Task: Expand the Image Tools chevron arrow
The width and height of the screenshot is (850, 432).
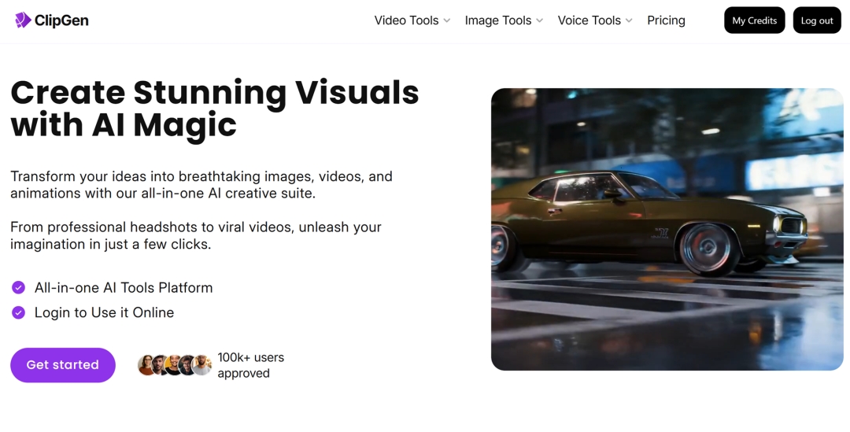Action: [540, 21]
